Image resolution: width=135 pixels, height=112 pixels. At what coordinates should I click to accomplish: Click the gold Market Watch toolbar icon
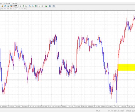[2, 6]
